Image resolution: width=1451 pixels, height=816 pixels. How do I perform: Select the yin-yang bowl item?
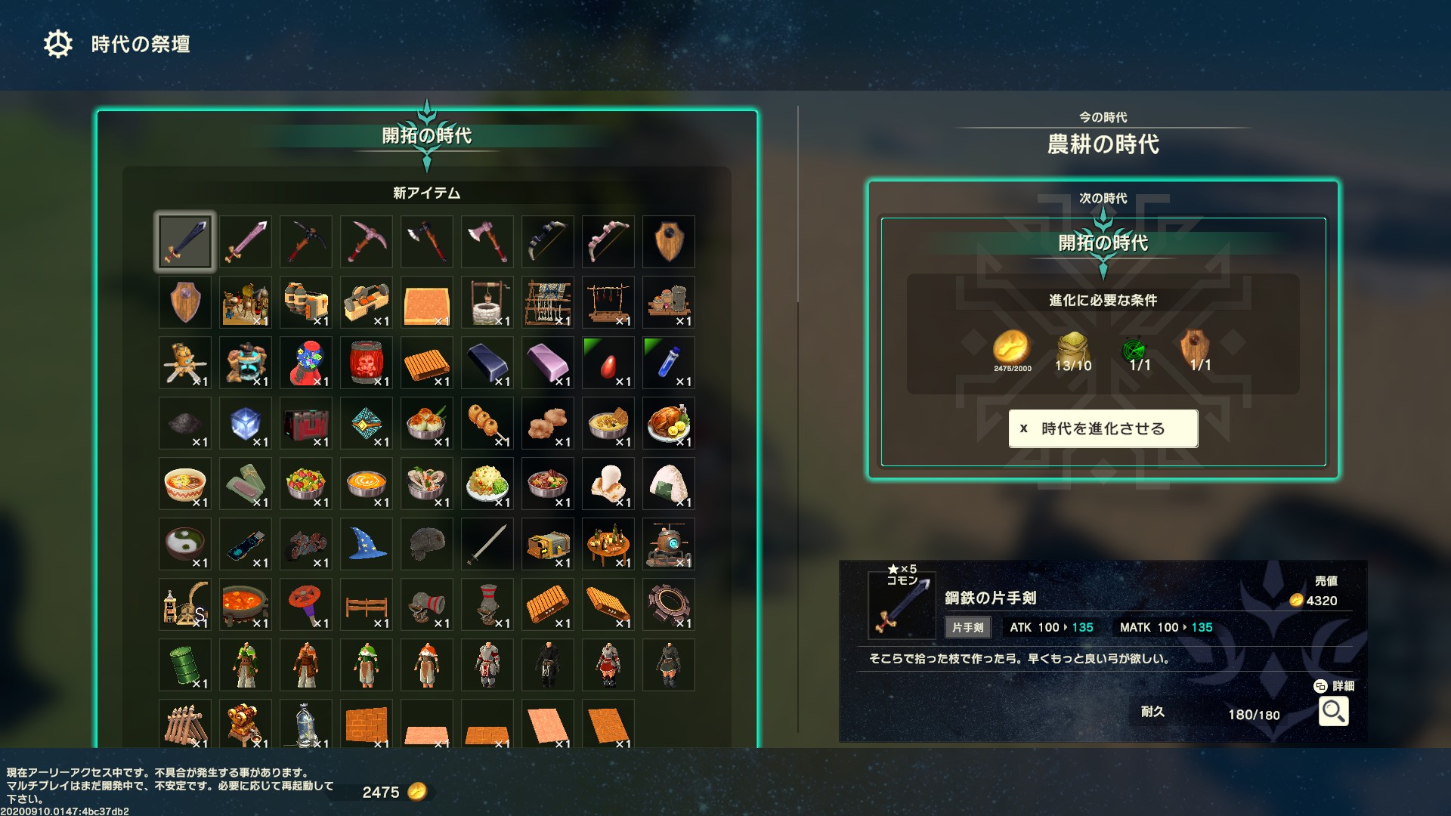point(185,544)
